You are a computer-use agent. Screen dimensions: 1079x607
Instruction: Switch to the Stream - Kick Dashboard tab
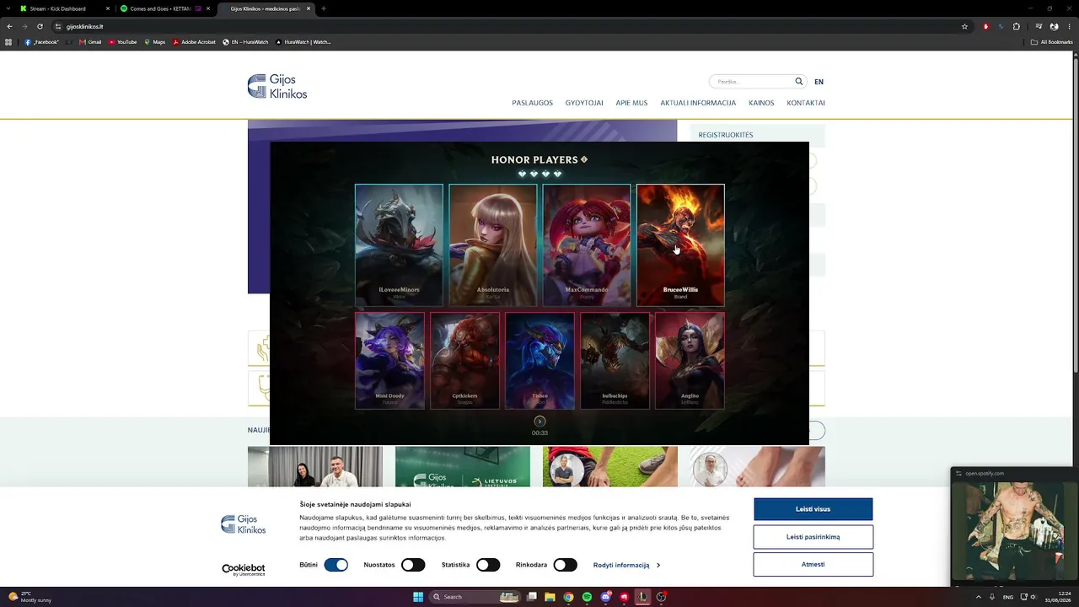click(64, 8)
